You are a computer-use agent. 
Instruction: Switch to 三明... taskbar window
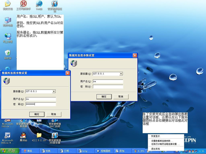pyautogui.click(x=67, y=151)
